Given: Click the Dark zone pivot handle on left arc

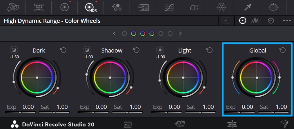Looking at the screenshot, I should pyautogui.click(x=14, y=82).
